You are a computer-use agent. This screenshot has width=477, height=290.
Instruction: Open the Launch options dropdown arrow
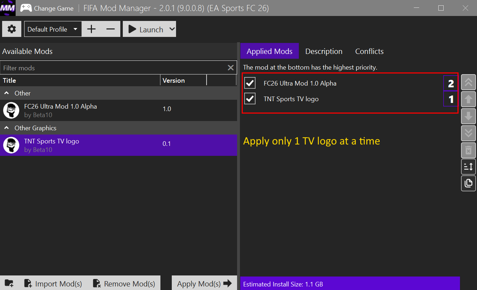172,29
